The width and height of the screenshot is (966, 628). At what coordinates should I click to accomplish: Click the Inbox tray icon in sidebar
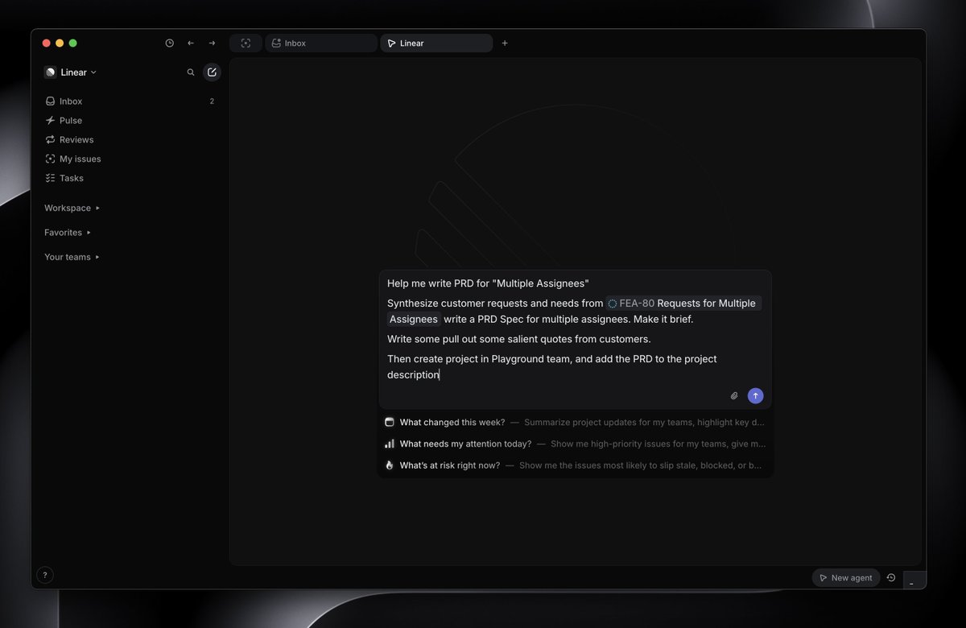pos(51,101)
